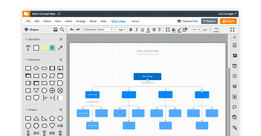The height and width of the screenshot is (136, 261).
Task: Open the Arrange menu
Action: 81,21
